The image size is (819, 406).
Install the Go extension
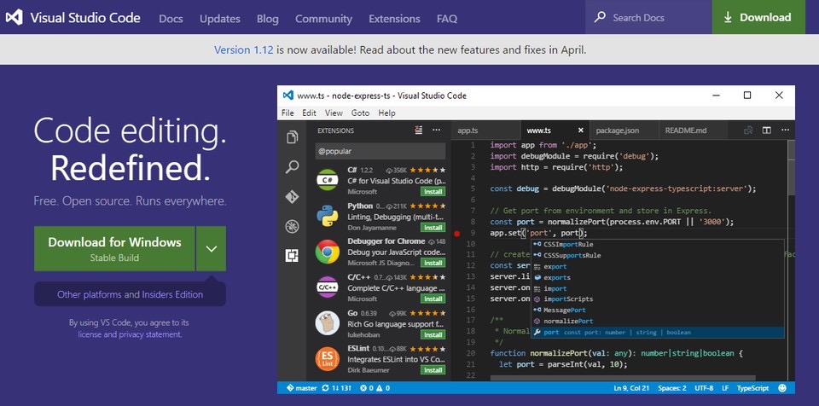click(433, 334)
